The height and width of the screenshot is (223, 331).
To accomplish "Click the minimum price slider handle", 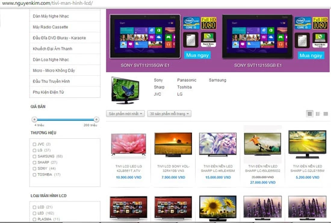I will (x=34, y=120).
